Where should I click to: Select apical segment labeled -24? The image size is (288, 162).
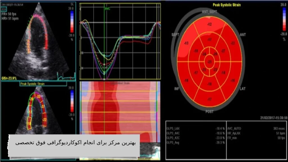click(204, 54)
